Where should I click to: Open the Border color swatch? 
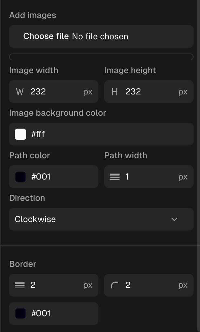click(21, 313)
